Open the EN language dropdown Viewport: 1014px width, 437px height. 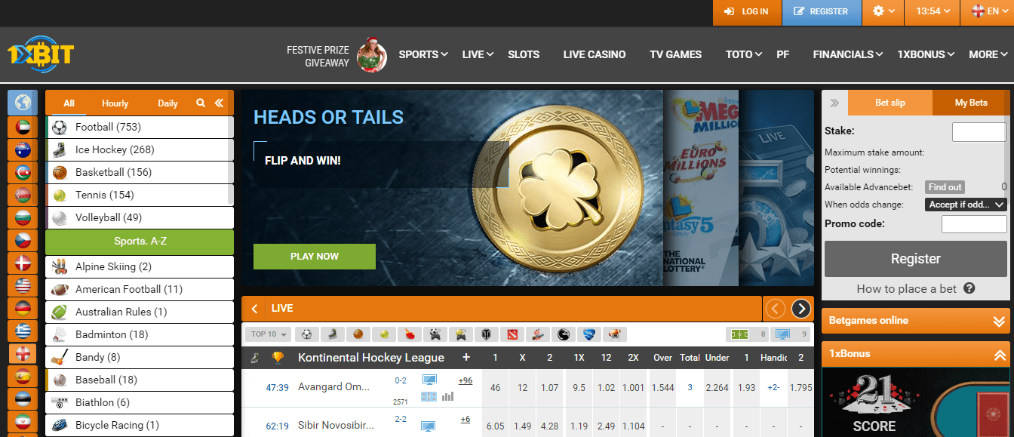[x=987, y=11]
